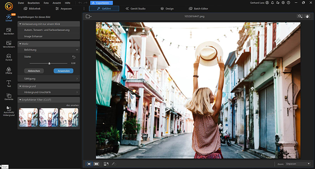
Task: Open the Porträt tool
Action: coord(8,57)
